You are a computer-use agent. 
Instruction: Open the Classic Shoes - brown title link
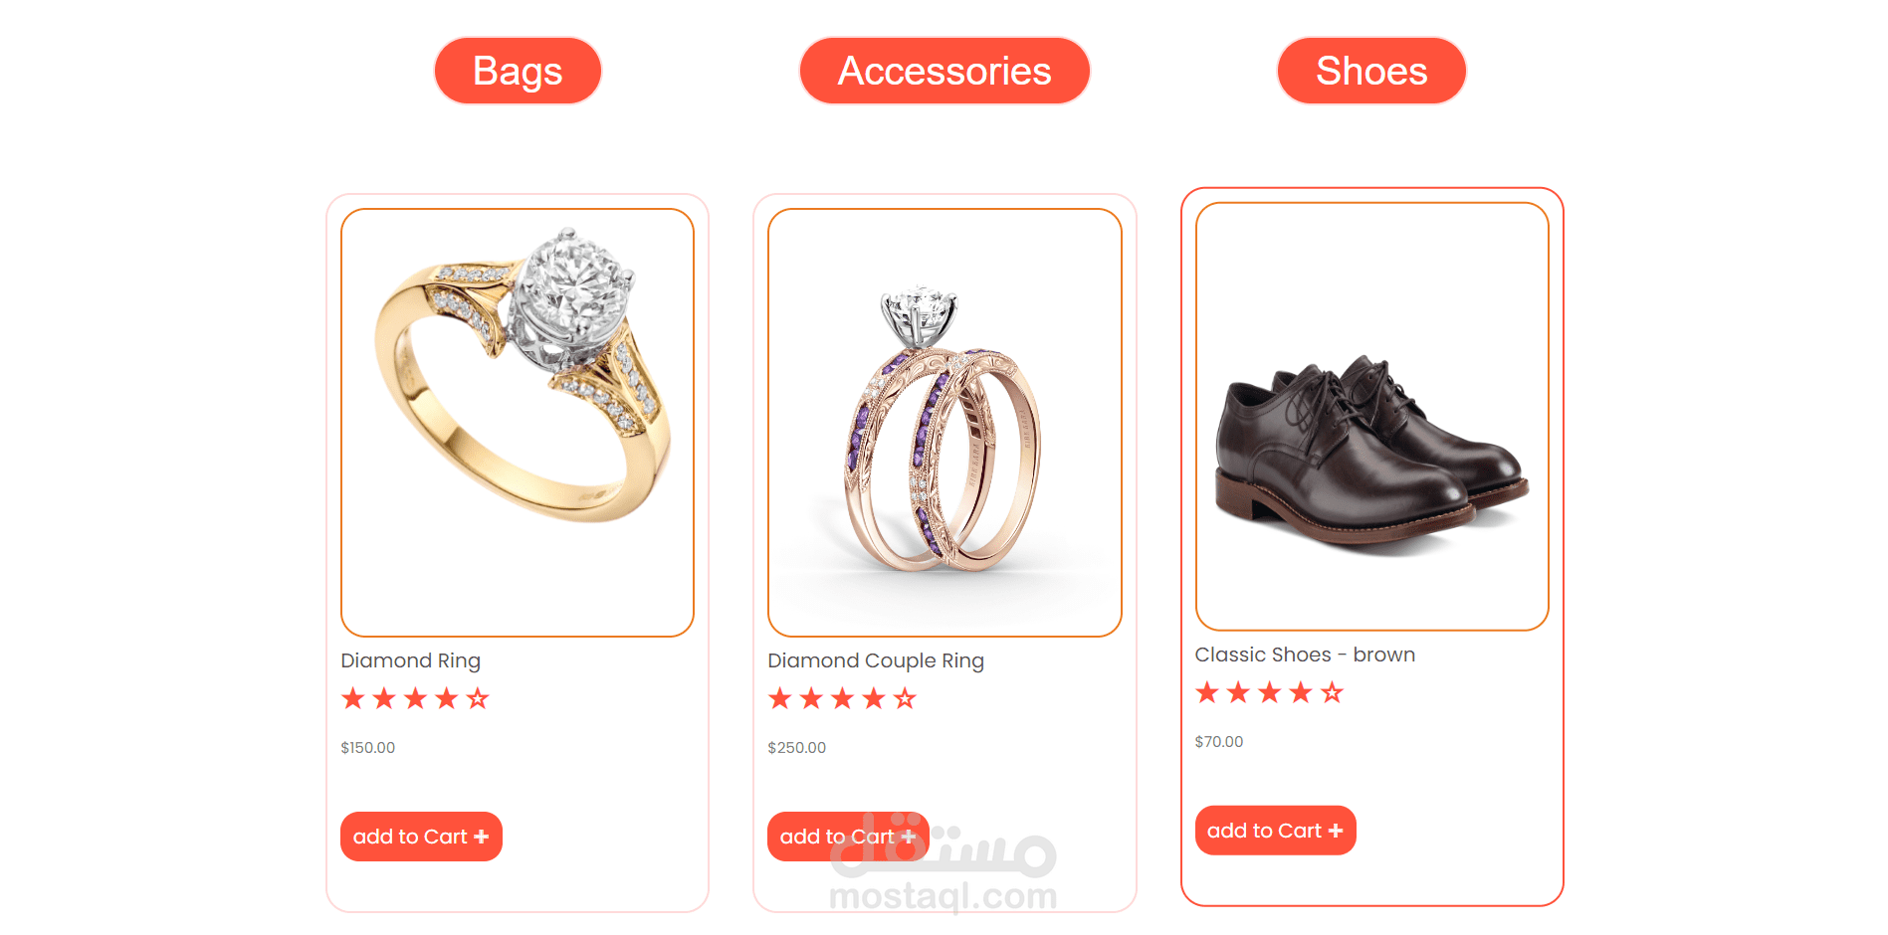coord(1305,654)
